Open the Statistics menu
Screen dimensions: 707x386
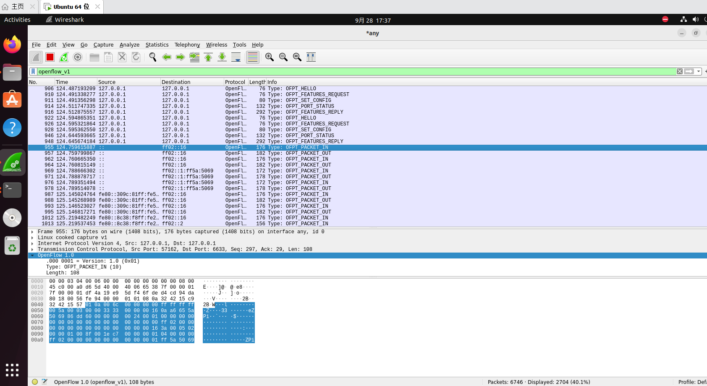click(x=157, y=45)
